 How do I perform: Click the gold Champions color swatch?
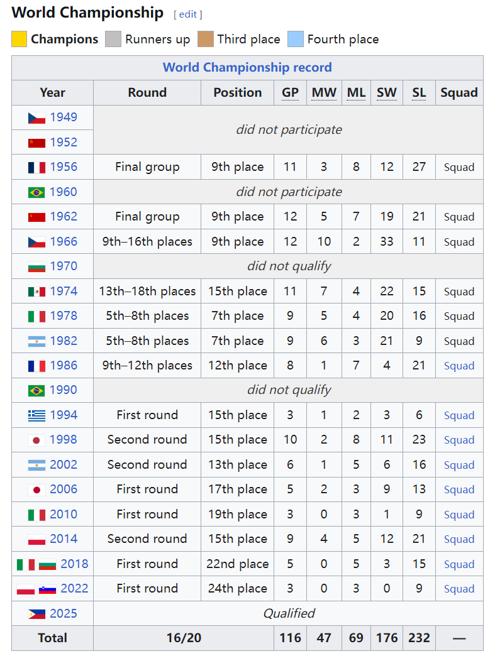[19, 39]
